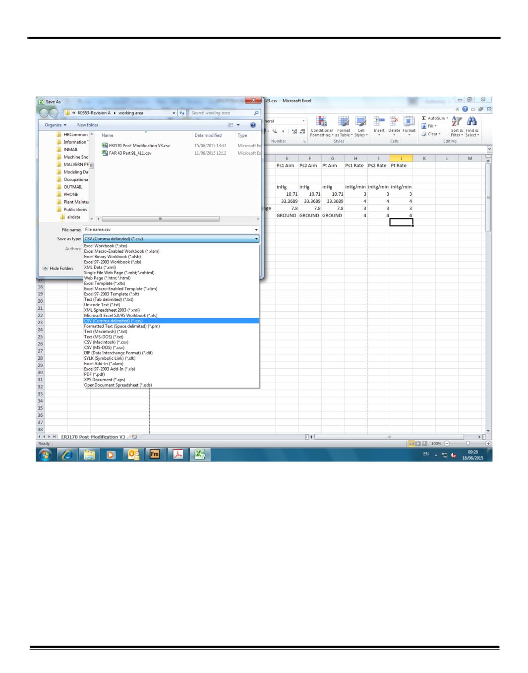Select the airdata folder in tree
The height and width of the screenshot is (673, 528).
[73, 217]
